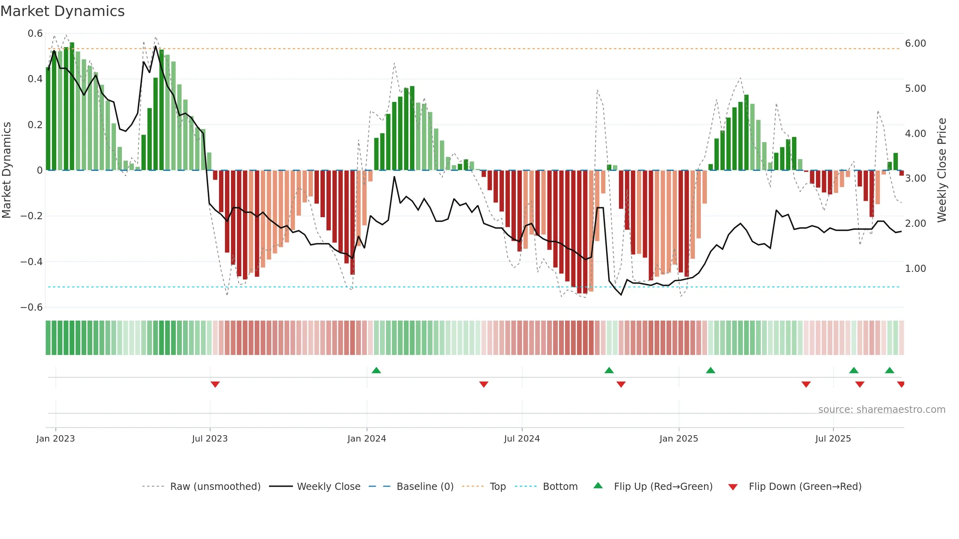Toggle the Baseline (0) legend entry
Screen dimensions: 959x539
tap(411, 486)
